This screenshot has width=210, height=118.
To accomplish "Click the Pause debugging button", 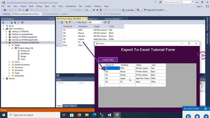I will (x=94, y=10).
